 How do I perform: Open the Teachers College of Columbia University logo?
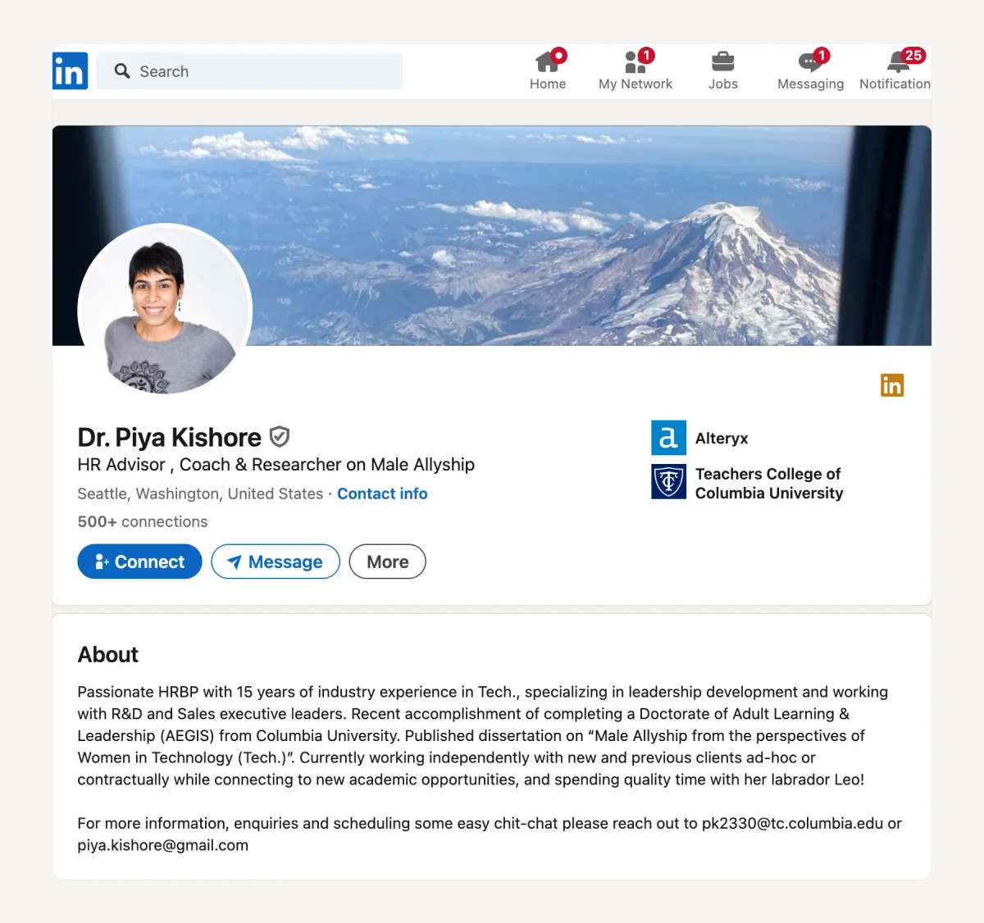point(668,483)
